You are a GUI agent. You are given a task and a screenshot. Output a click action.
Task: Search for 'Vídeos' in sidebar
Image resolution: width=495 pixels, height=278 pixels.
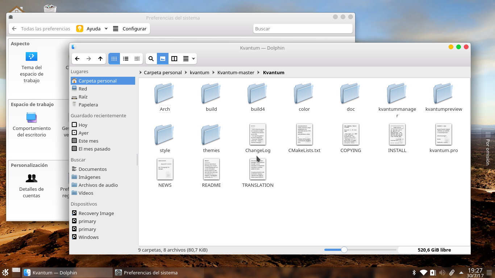[x=103, y=193]
